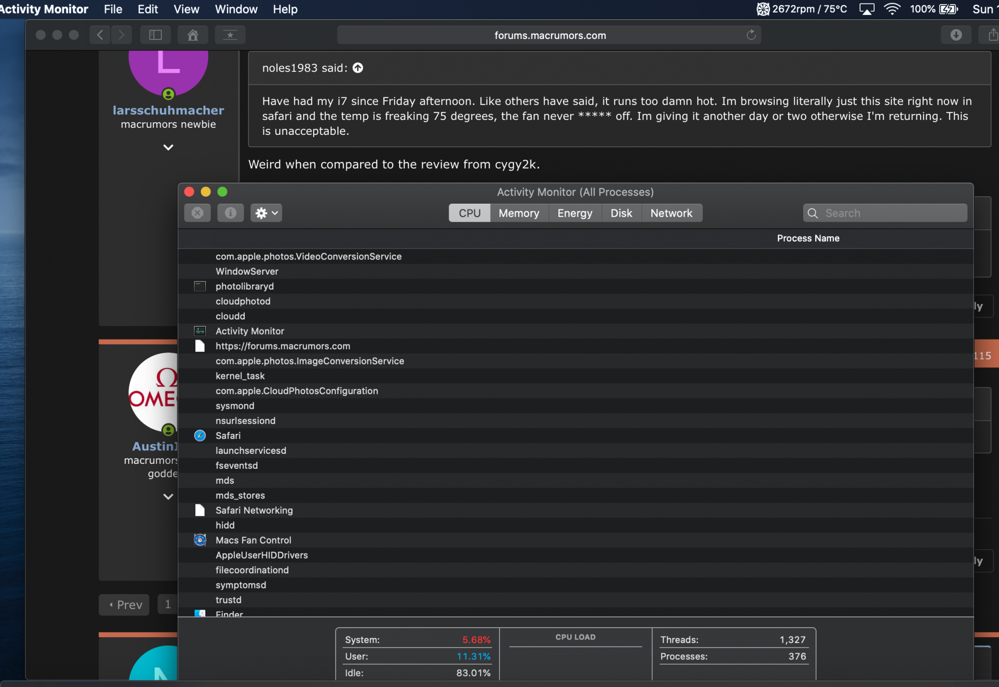Select the AppleUserHIDDrivers process row
Viewport: 999px width, 687px height.
point(575,555)
